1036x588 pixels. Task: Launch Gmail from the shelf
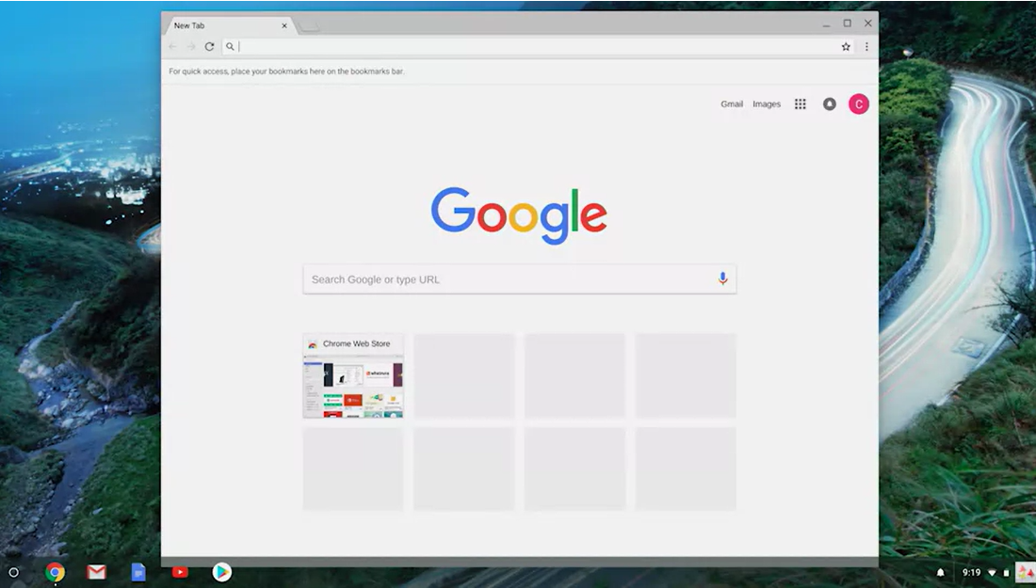click(x=96, y=572)
